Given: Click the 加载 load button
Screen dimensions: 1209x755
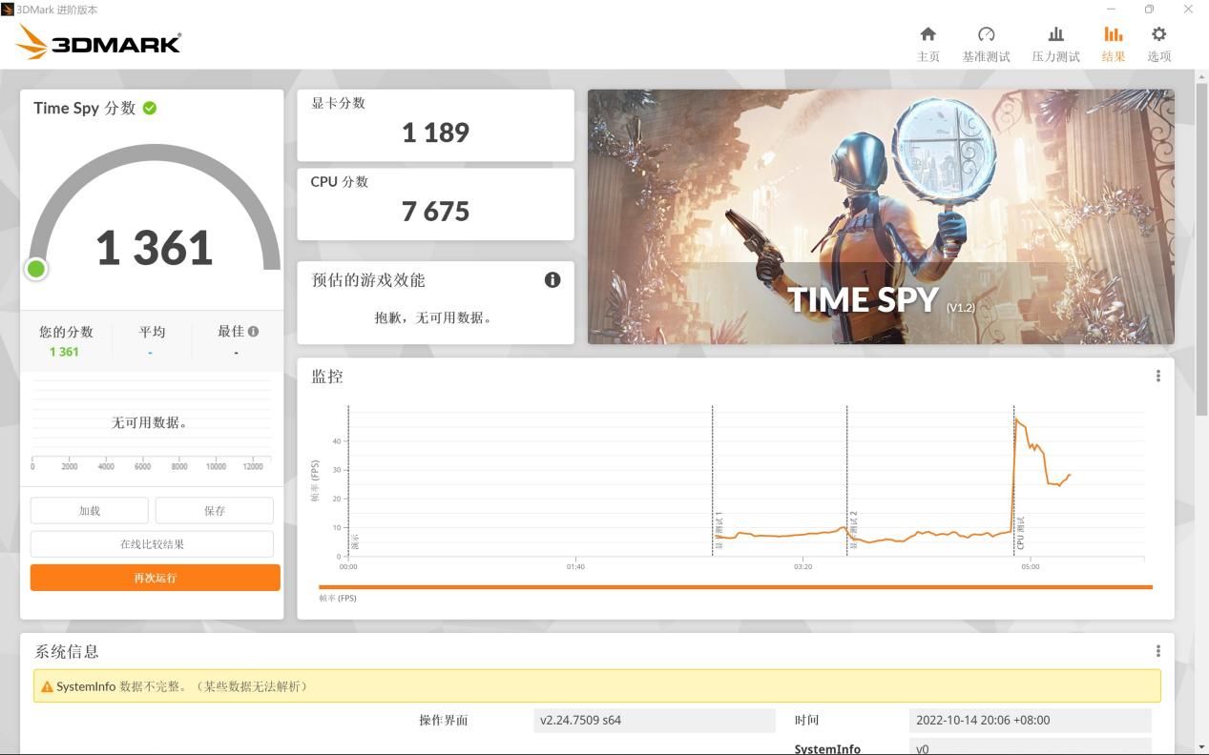Looking at the screenshot, I should coord(90,511).
